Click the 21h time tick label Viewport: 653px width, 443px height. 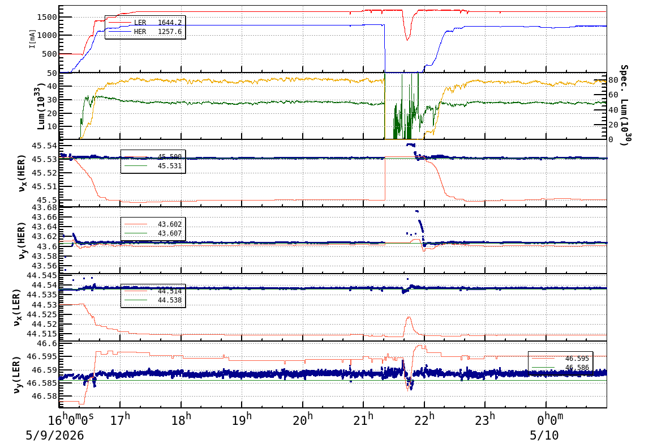pos(364,419)
